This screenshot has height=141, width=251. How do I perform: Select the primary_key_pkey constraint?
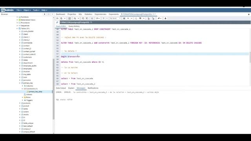[35, 92]
